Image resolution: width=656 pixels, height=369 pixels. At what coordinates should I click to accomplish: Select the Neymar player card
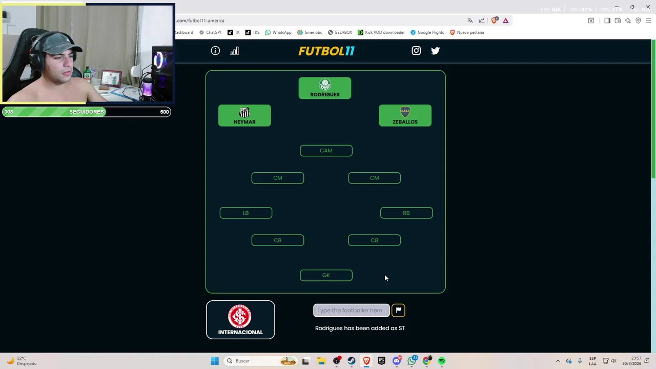pos(244,115)
